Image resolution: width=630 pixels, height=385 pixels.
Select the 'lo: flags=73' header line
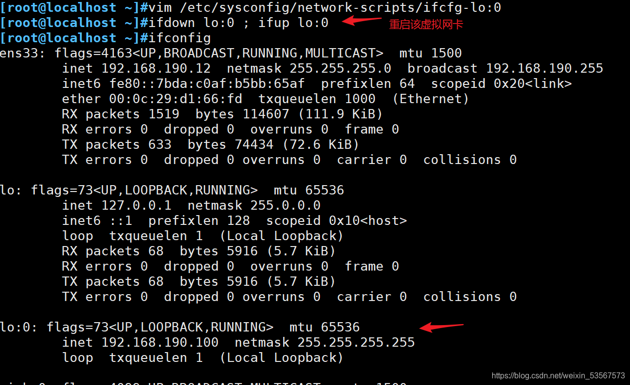point(172,190)
